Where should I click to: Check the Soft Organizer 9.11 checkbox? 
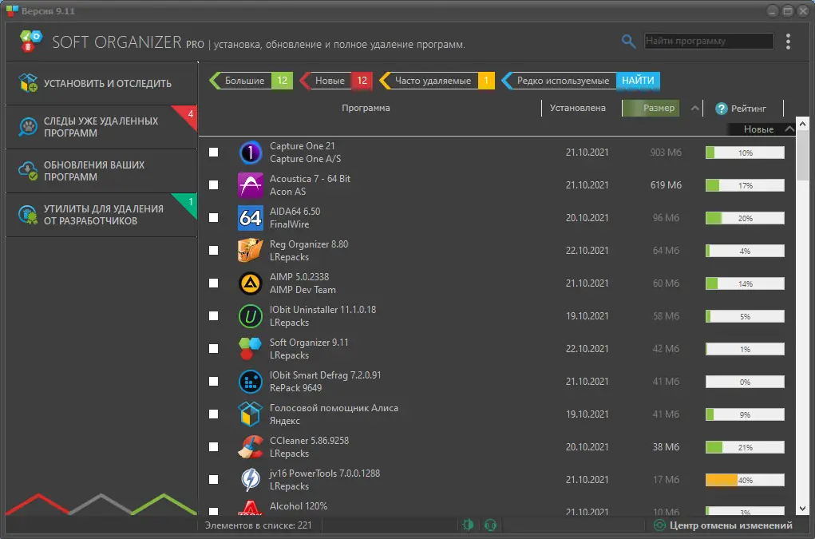pos(214,349)
